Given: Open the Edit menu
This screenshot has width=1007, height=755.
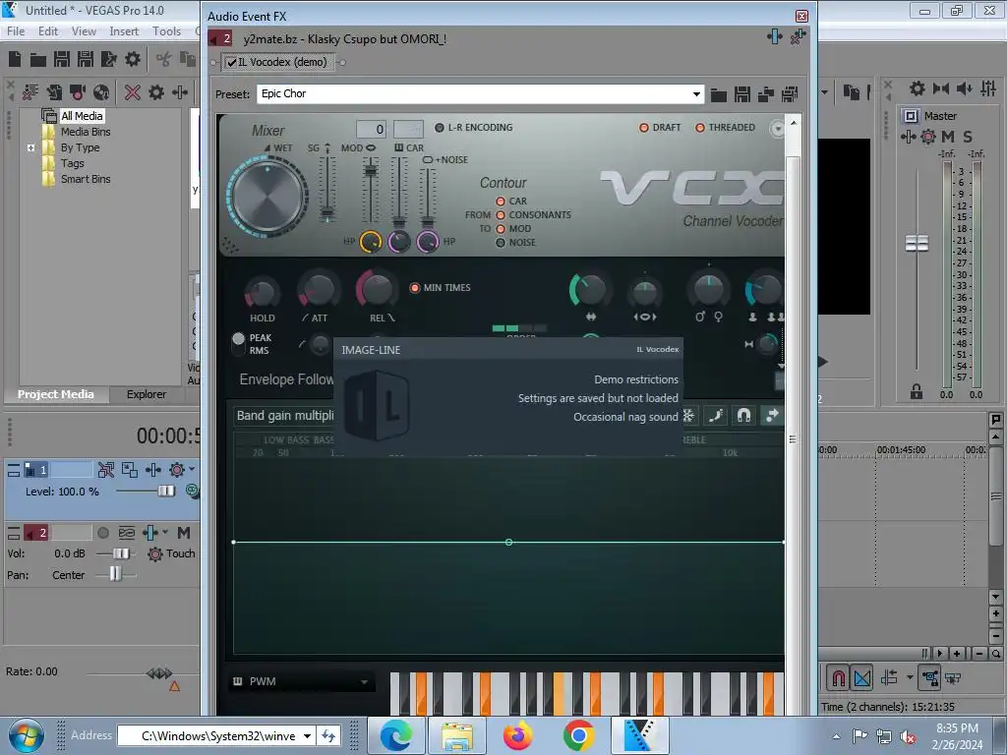Looking at the screenshot, I should [x=48, y=30].
